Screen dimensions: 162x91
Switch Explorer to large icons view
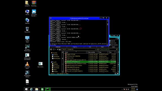(x=118, y=74)
